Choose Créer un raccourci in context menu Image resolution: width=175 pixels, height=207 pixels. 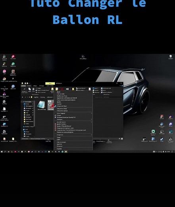(73, 142)
